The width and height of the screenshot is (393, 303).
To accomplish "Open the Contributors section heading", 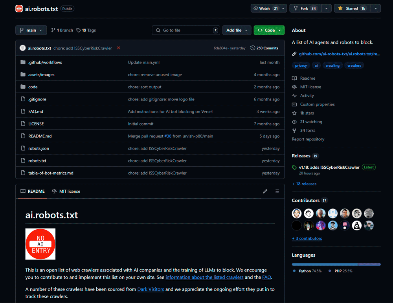I will (305, 200).
